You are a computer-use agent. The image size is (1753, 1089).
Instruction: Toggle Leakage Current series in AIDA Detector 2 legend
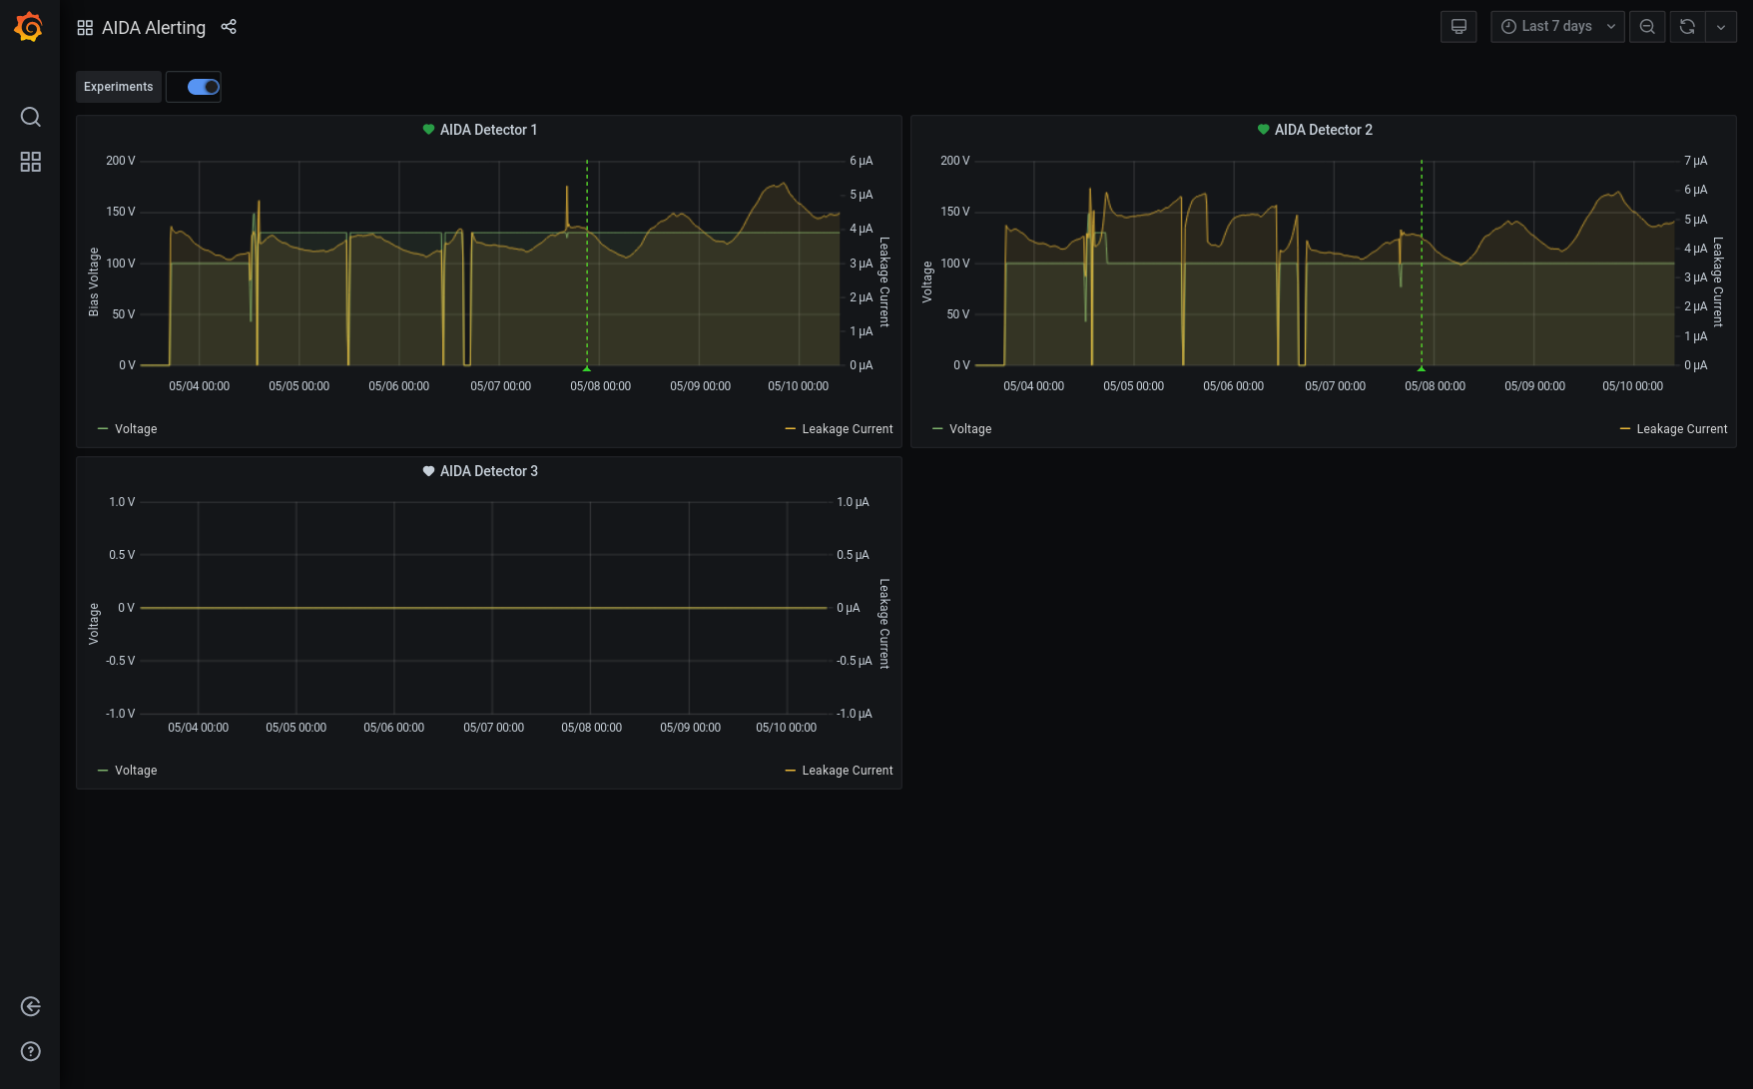coord(1681,429)
